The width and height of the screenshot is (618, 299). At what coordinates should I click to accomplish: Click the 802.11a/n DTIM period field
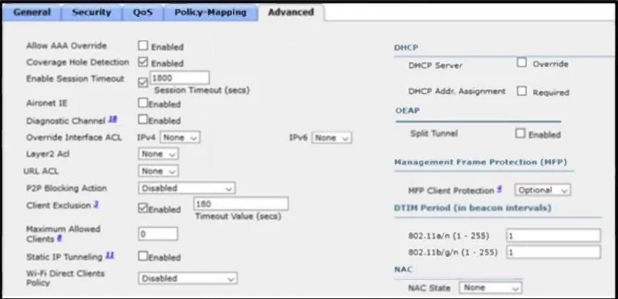(554, 235)
